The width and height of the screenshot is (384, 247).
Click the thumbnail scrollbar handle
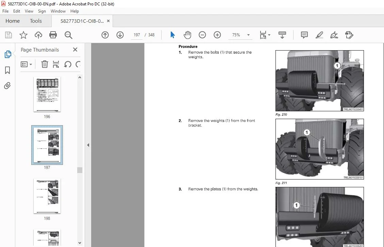pyautogui.click(x=80, y=170)
